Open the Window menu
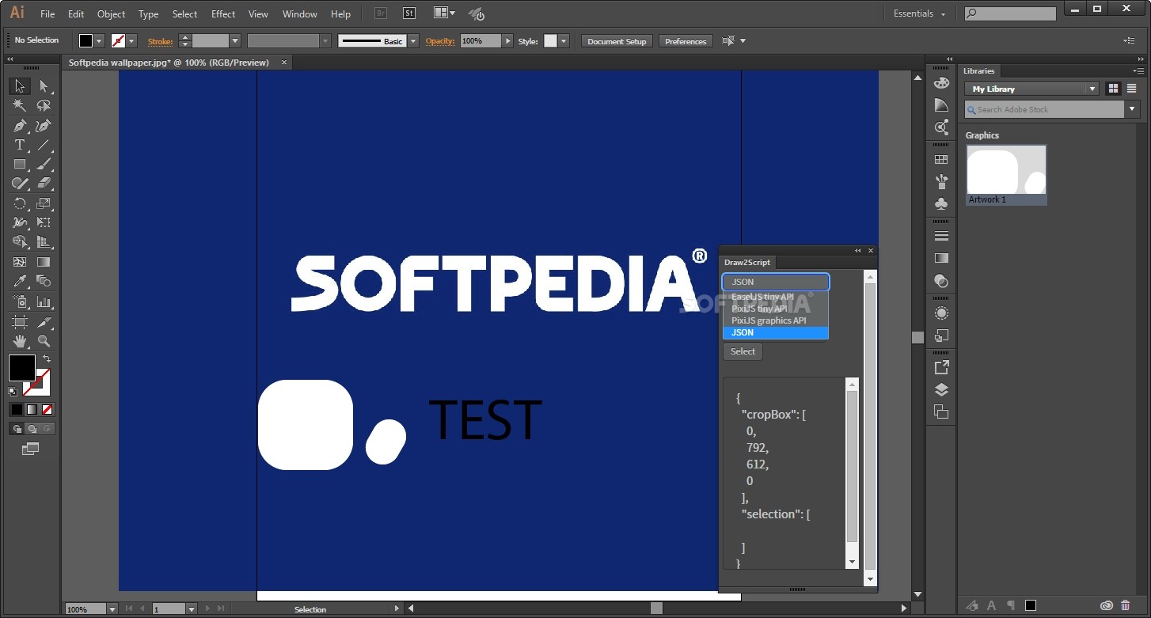Screen dimensions: 1151x618 pos(300,13)
